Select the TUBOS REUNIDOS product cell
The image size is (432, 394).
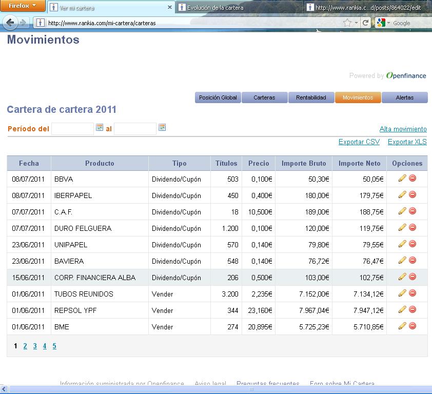100,294
